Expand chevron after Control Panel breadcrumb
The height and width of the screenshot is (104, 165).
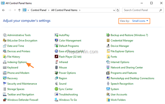(x=49, y=10)
